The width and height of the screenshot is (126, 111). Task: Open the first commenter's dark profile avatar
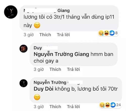11,12
